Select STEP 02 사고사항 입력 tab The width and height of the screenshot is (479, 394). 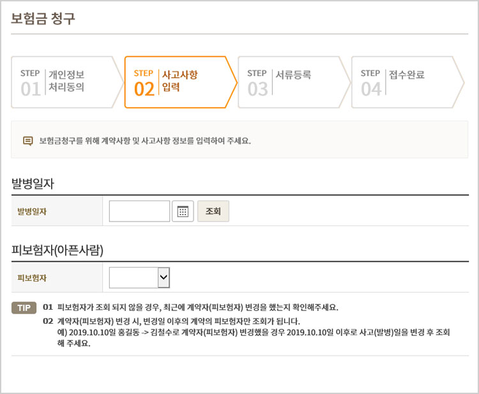click(181, 82)
